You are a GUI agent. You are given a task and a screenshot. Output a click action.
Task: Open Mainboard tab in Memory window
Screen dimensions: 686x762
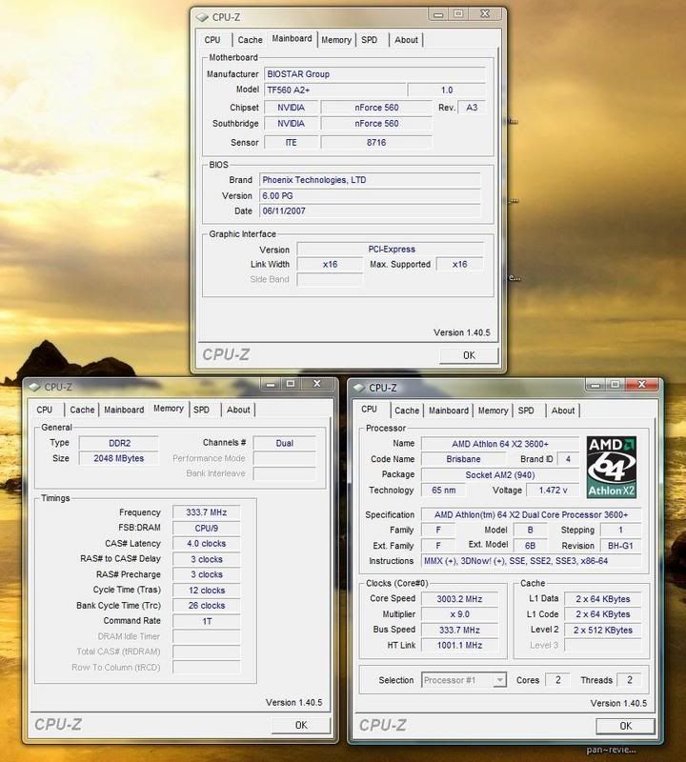pyautogui.click(x=124, y=410)
